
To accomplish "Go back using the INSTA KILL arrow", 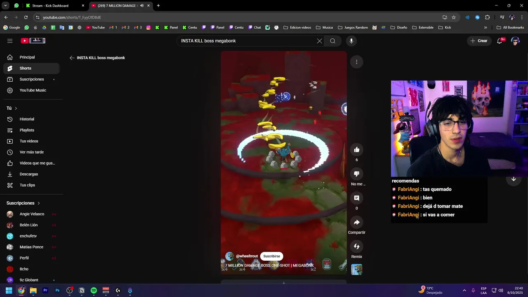I will 72,58.
